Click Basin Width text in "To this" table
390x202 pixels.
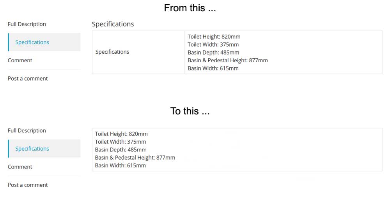click(121, 165)
